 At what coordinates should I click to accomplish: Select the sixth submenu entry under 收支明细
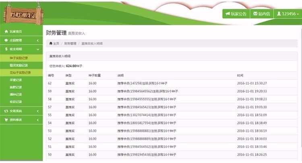coord(21,95)
